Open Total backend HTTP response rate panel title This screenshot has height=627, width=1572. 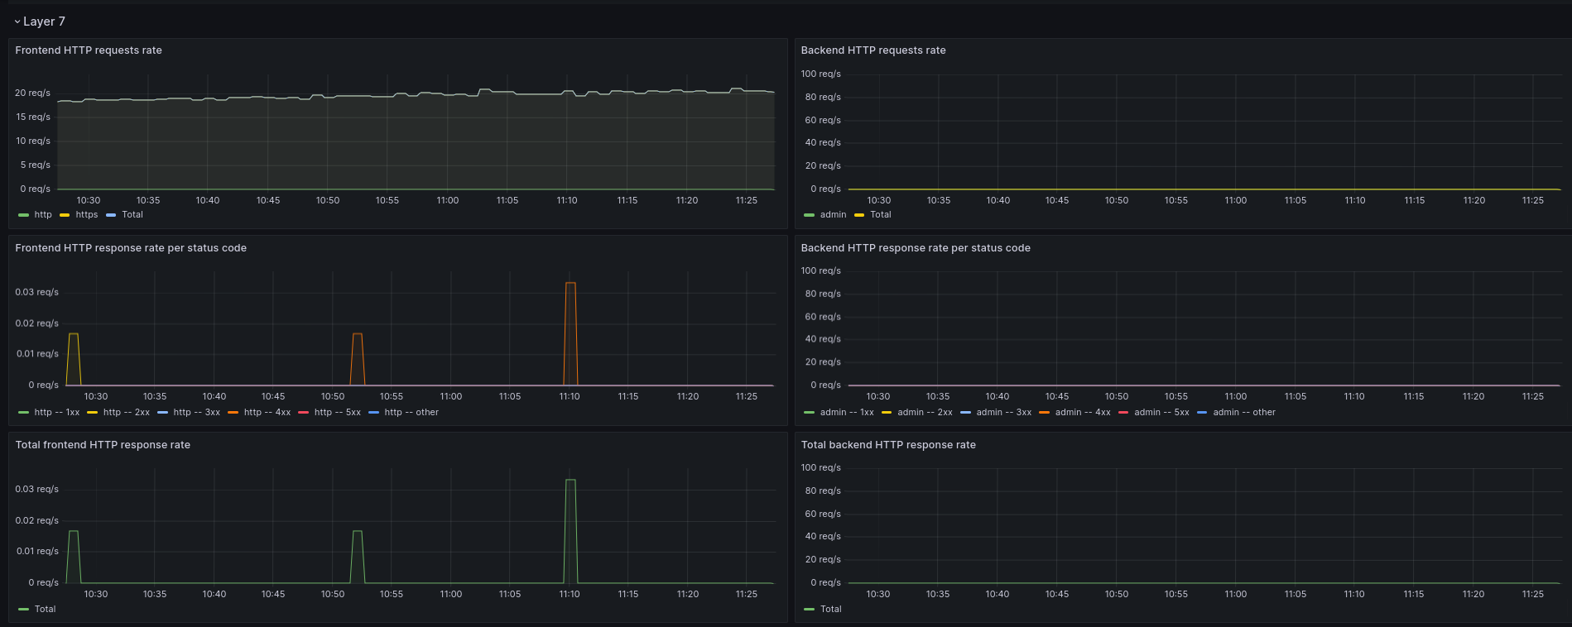887,445
